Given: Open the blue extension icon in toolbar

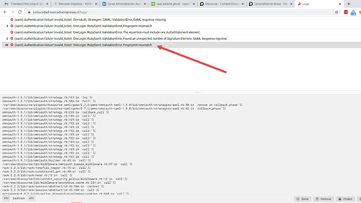Looking at the screenshot, I should 353,13.
